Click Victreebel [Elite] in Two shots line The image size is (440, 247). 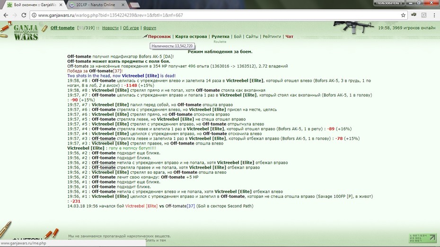141,76
